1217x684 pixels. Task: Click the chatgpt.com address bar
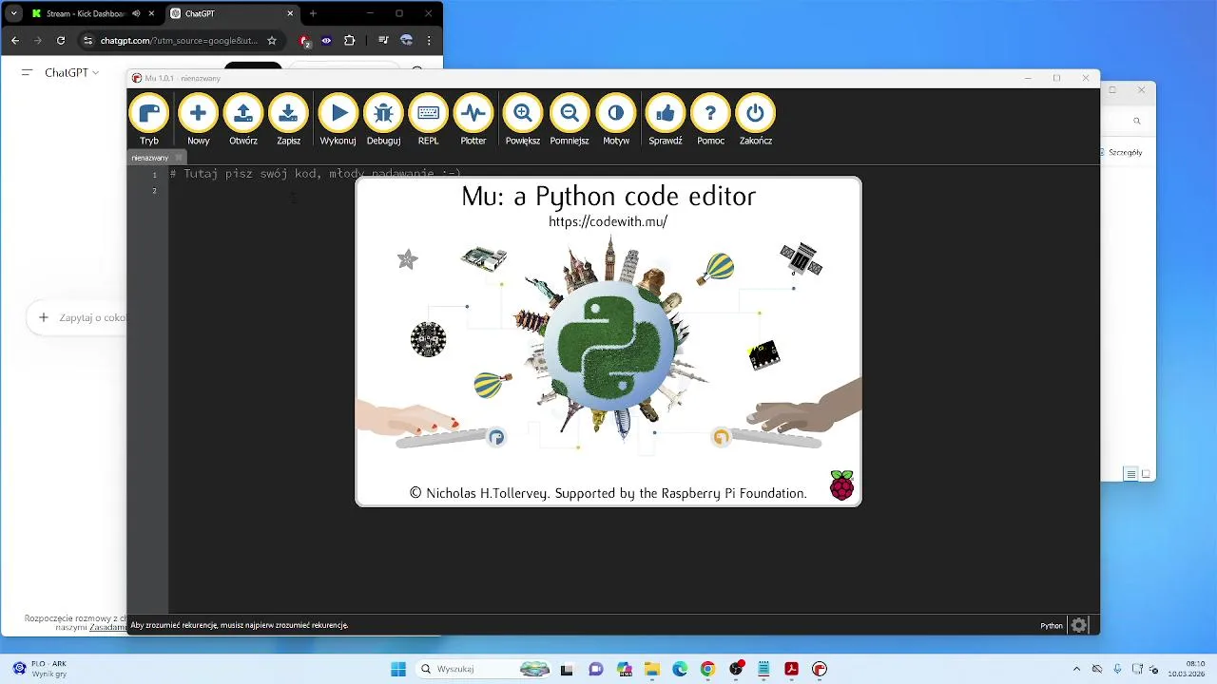(x=179, y=41)
